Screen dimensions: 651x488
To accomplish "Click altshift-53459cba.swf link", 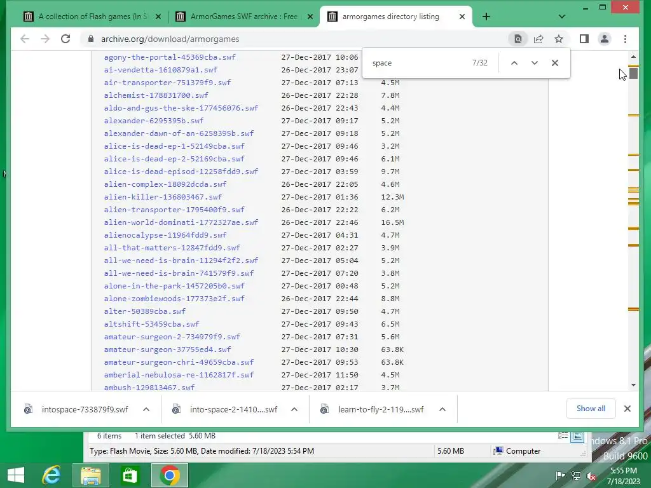I will click(151, 324).
